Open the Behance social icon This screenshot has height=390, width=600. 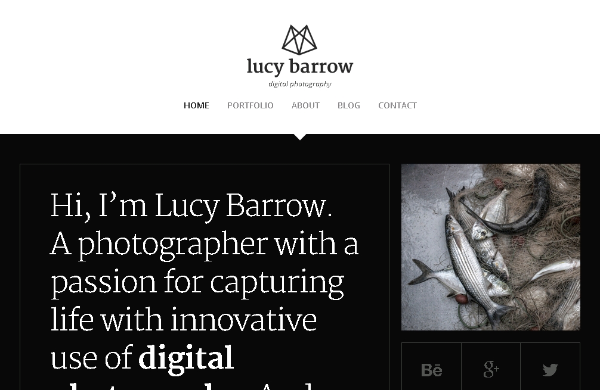click(x=432, y=370)
